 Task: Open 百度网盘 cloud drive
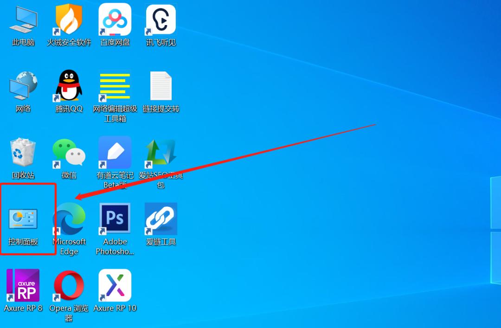114,19
